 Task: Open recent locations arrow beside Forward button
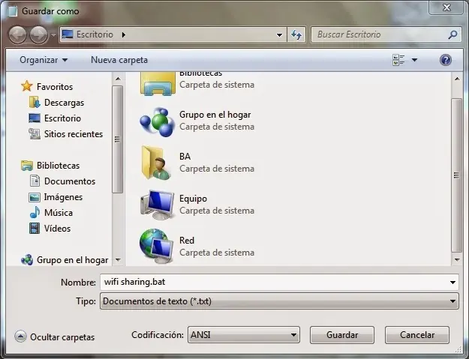pyautogui.click(x=53, y=35)
